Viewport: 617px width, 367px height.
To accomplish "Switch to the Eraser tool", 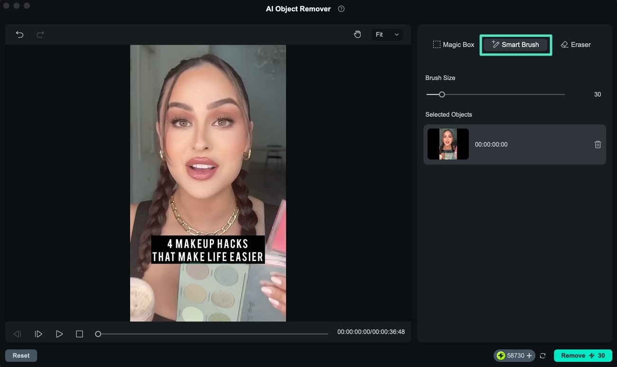I will [576, 45].
